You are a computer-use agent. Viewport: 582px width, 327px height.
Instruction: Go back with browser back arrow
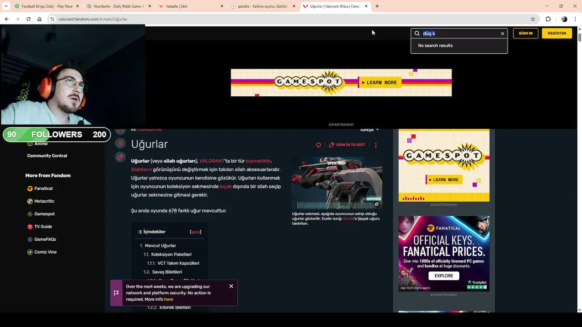6,19
